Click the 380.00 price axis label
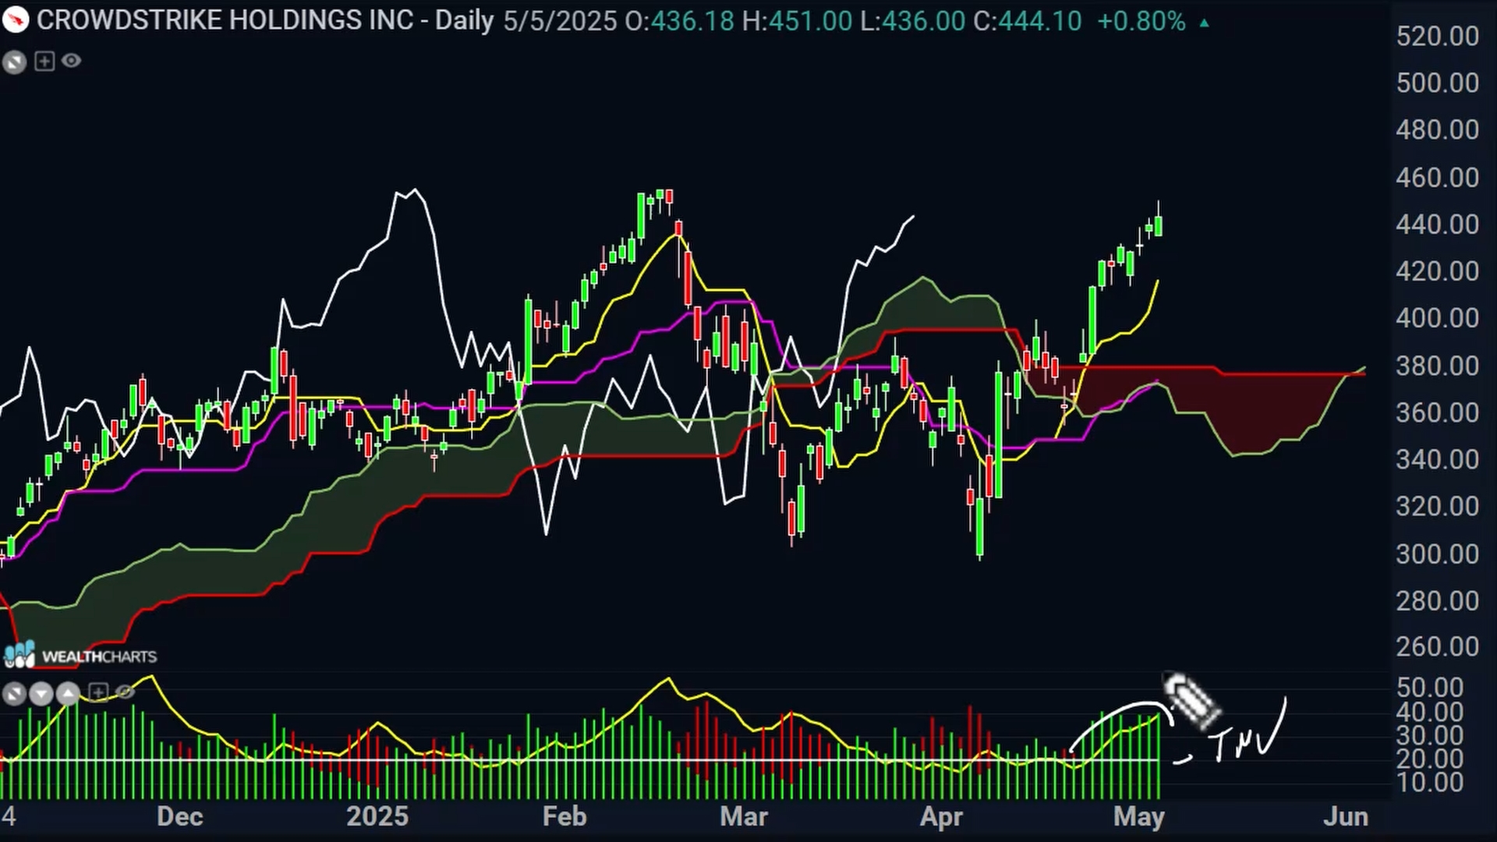1497x842 pixels. 1438,366
